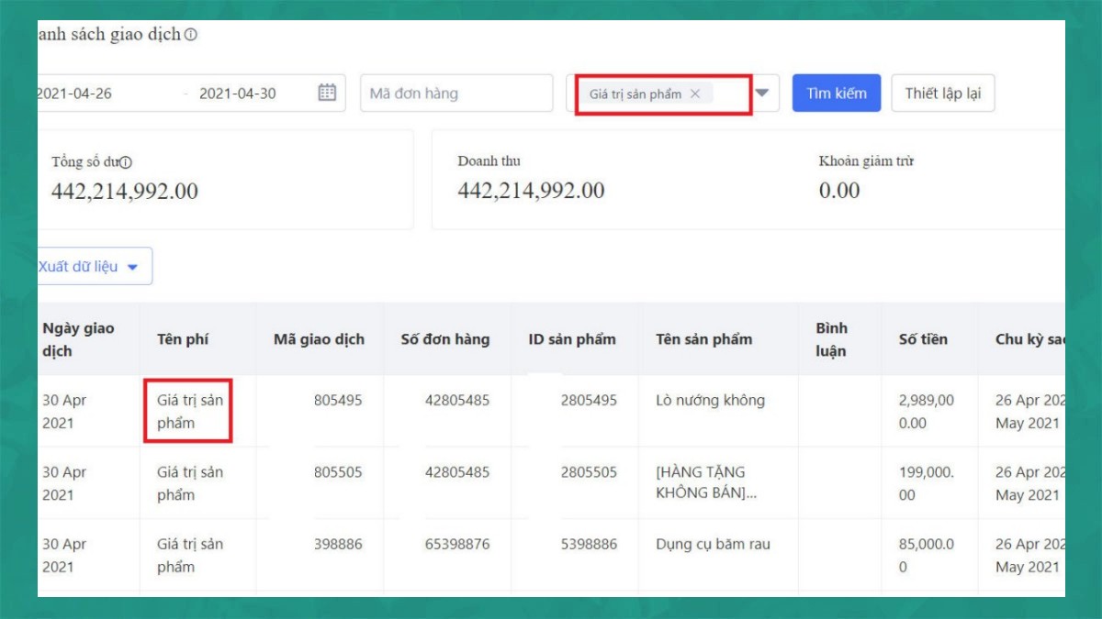
Task: Click the Dụng cụ băm rau product name
Action: (713, 545)
